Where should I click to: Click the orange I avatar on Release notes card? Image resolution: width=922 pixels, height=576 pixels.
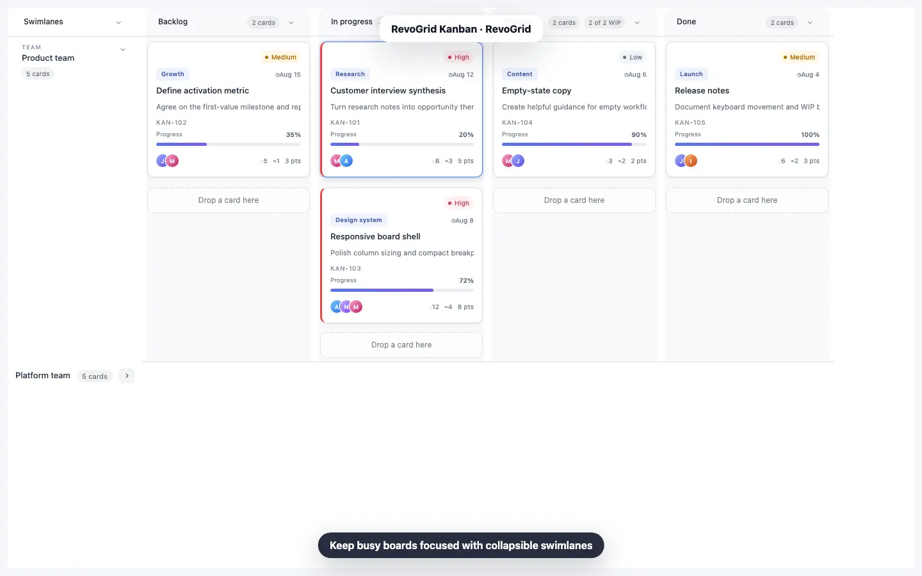tap(691, 161)
